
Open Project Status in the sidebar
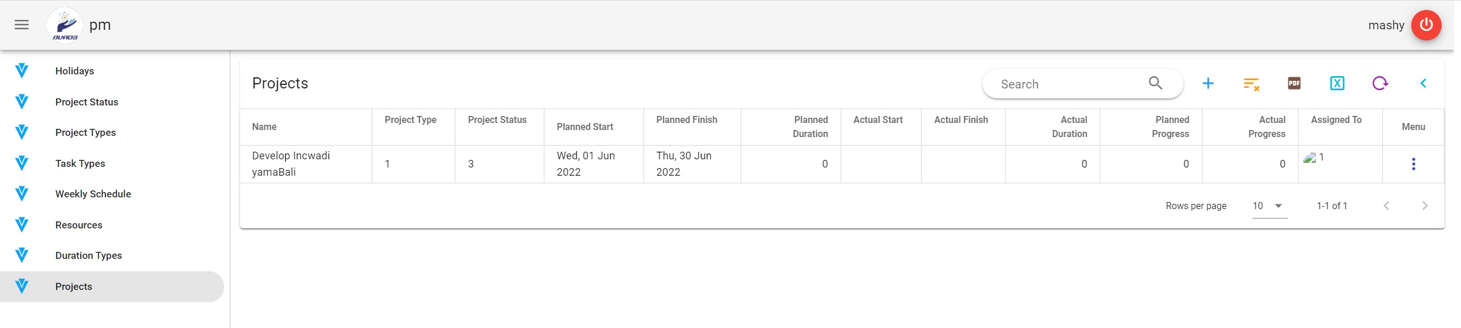pos(87,102)
